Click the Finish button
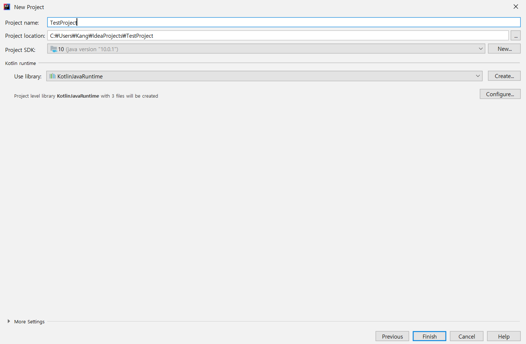526x344 pixels. coord(430,336)
